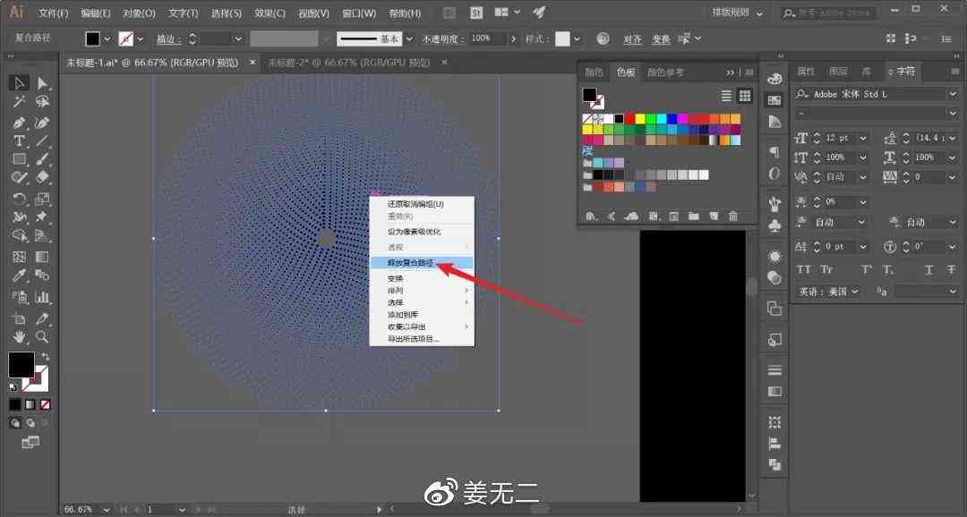Open the fill color dropdown in control bar
967x517 pixels.
(x=107, y=38)
